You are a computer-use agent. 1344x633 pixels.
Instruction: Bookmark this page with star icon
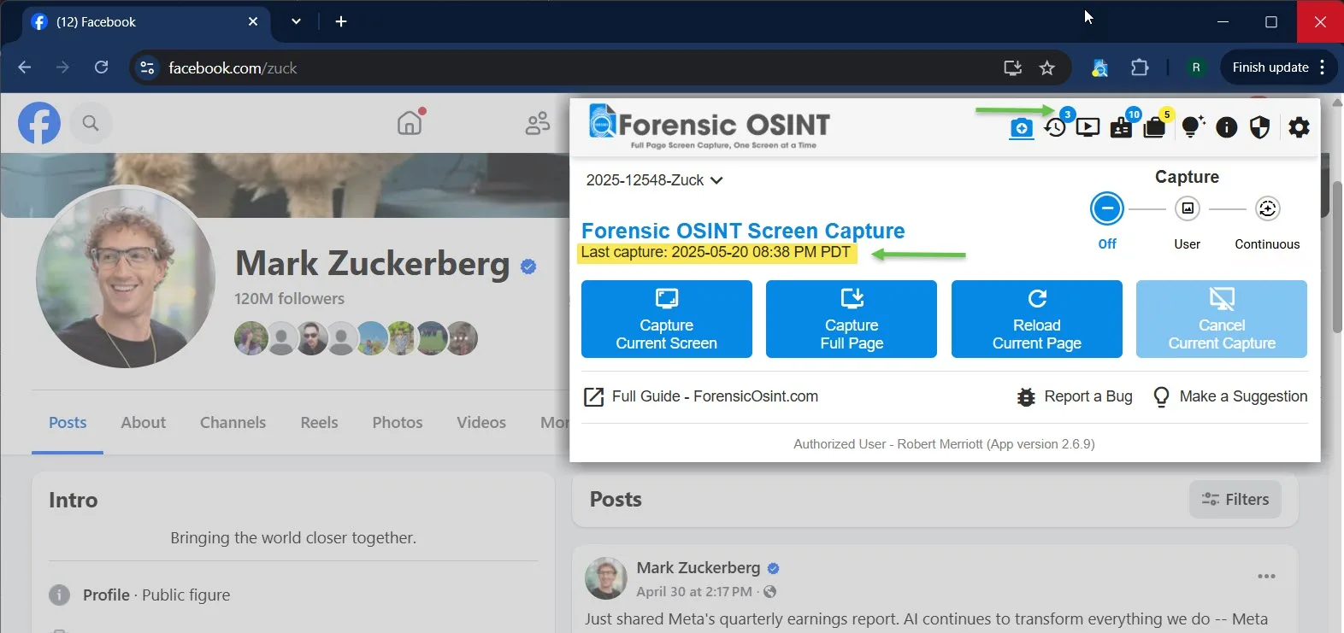coord(1046,67)
